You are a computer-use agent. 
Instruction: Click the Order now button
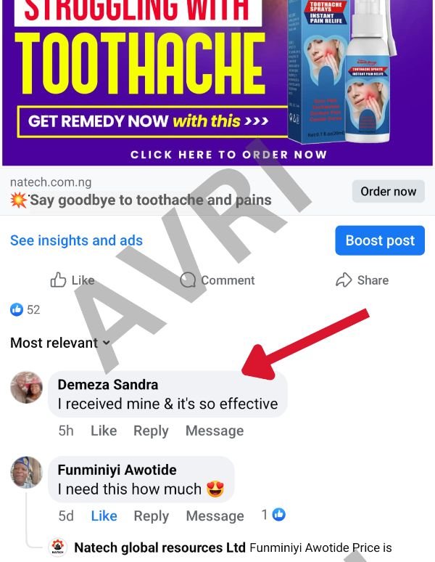click(388, 192)
